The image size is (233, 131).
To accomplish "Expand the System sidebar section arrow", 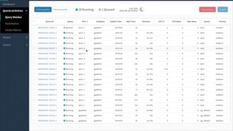I will (x=27, y=45).
